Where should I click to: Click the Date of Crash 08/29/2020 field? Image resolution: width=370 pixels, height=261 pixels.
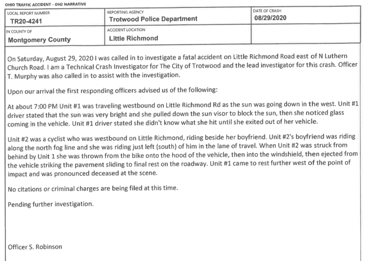pyautogui.click(x=306, y=15)
